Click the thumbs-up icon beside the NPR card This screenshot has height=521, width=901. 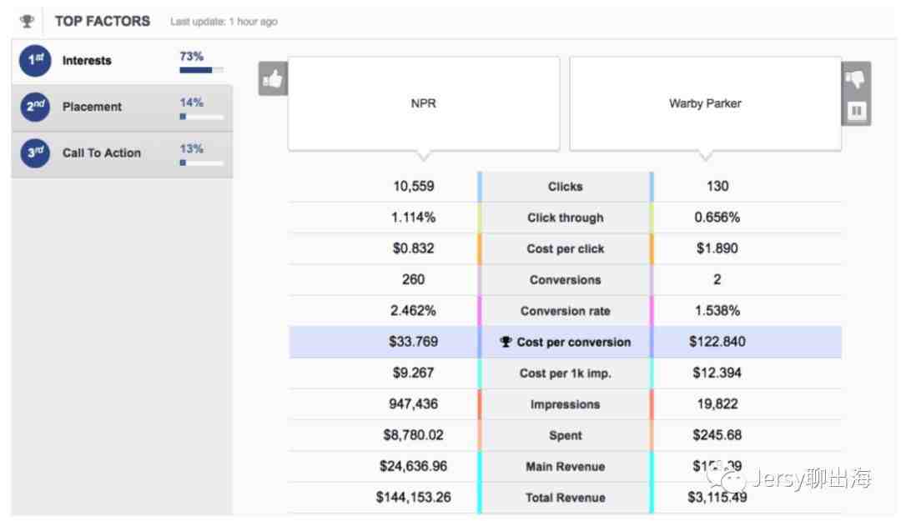[x=273, y=78]
